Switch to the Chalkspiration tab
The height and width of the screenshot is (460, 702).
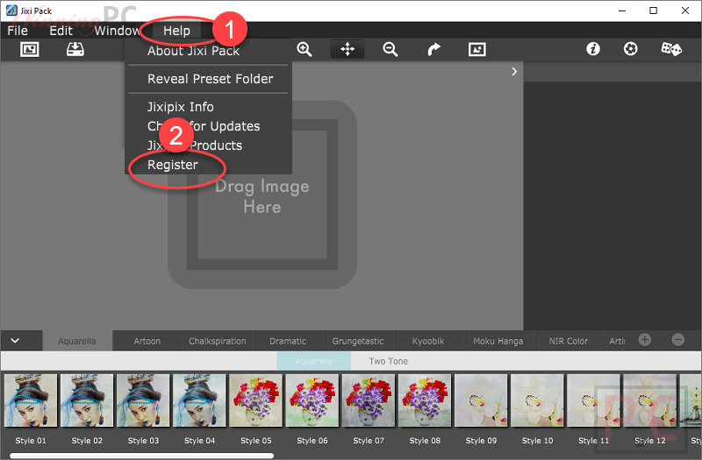[x=218, y=341]
